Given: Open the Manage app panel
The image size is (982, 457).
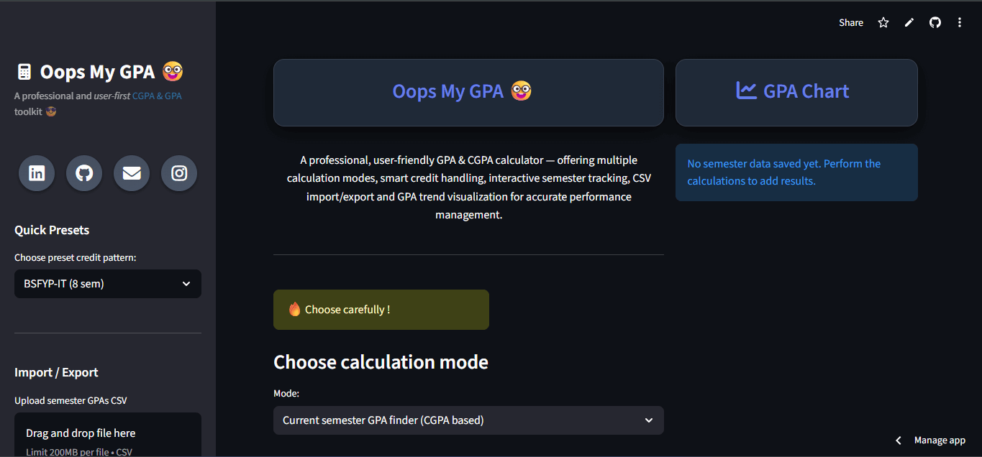Looking at the screenshot, I should point(939,440).
